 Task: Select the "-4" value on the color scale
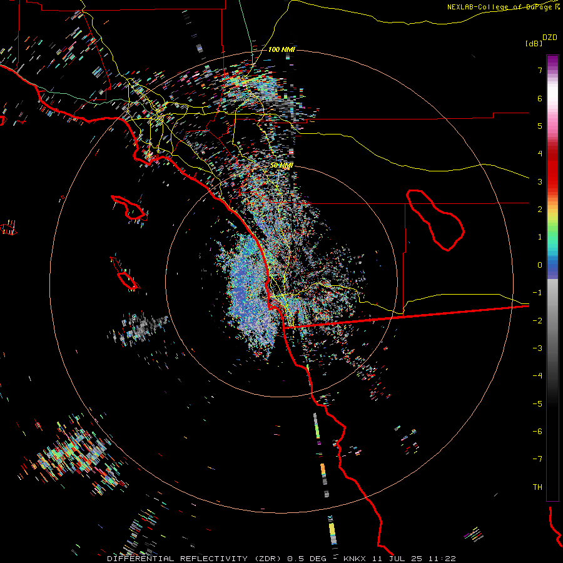tap(537, 376)
